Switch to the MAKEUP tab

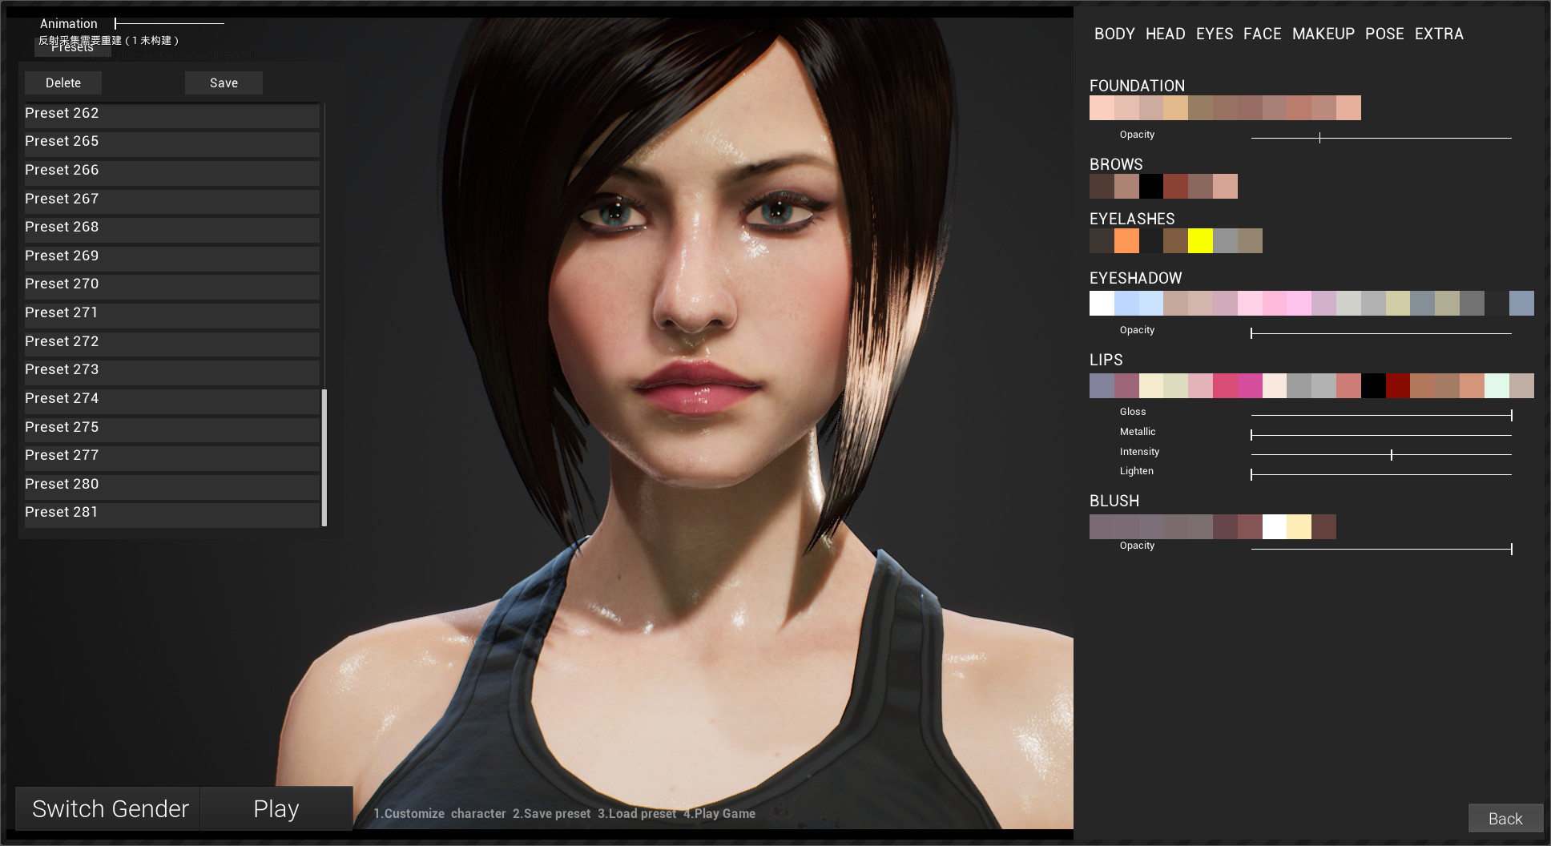pos(1323,34)
